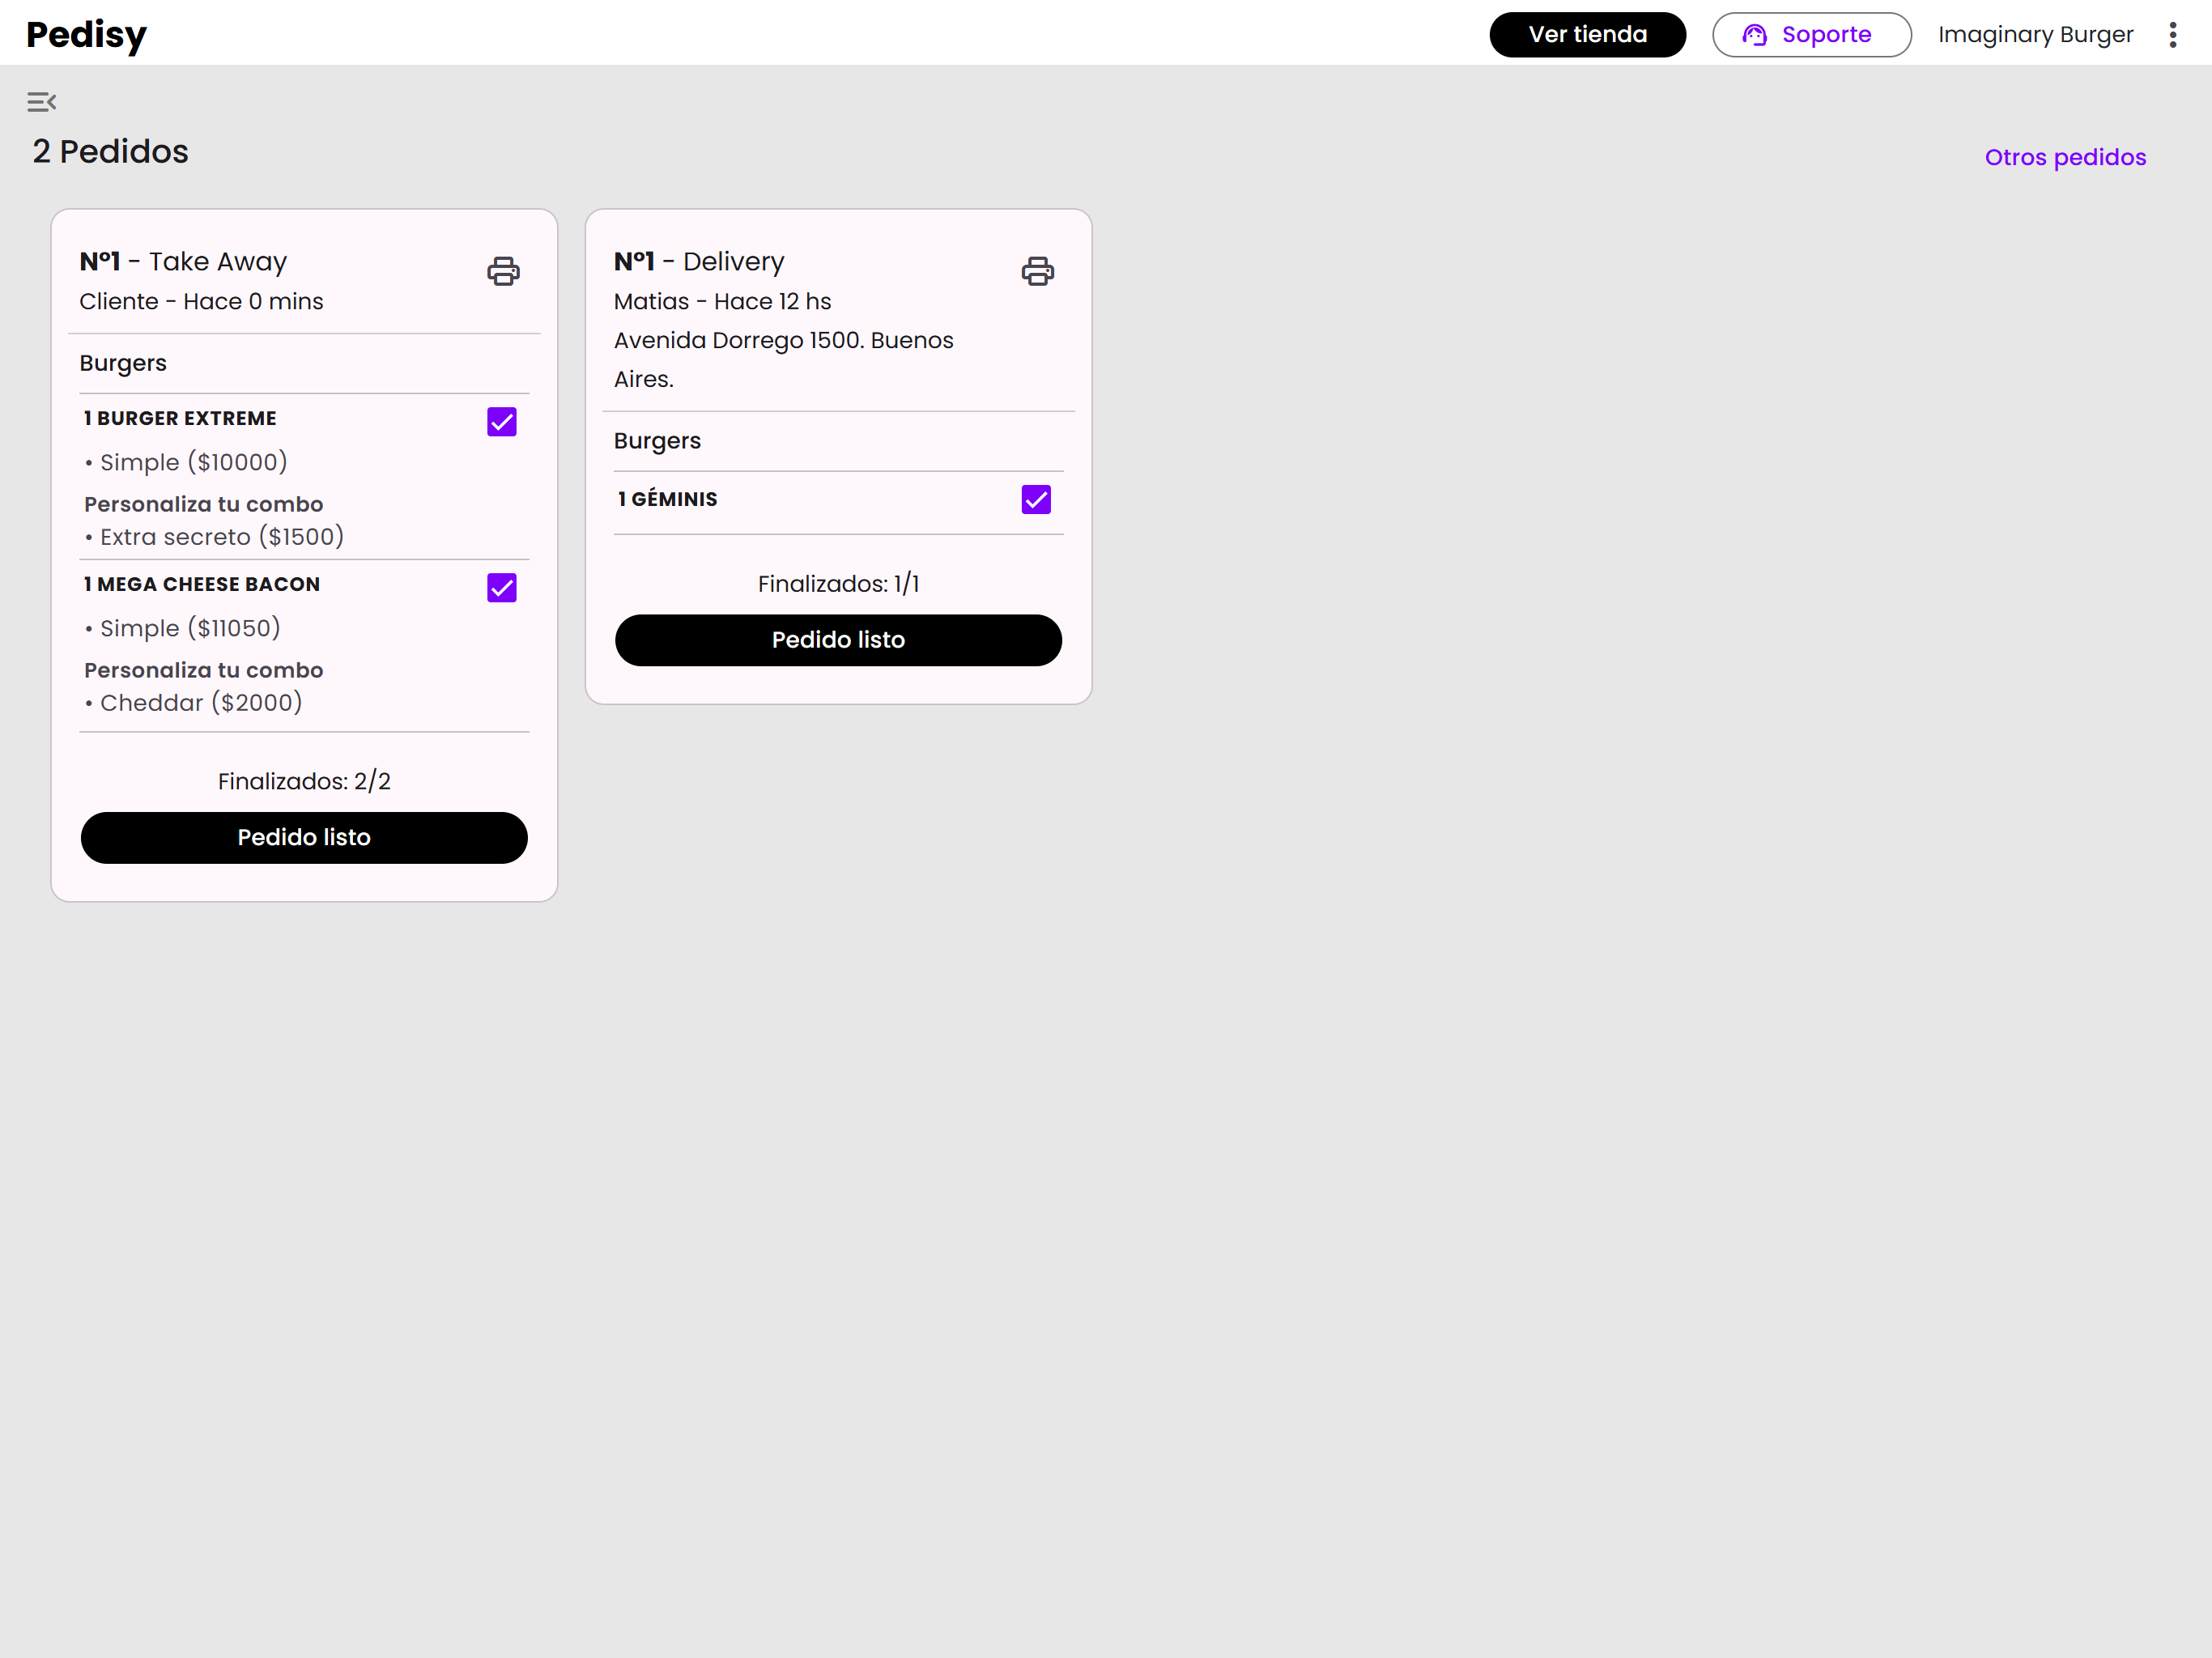Image resolution: width=2212 pixels, height=1658 pixels.
Task: Select the Nº1 Take Away order header
Action: [183, 261]
